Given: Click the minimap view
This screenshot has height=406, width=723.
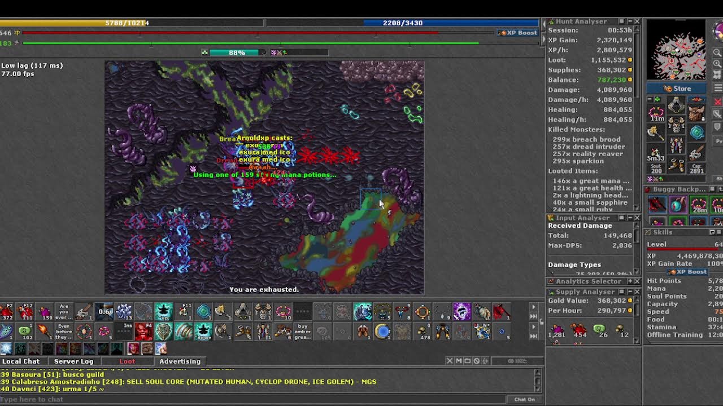Looking at the screenshot, I should coord(676,50).
